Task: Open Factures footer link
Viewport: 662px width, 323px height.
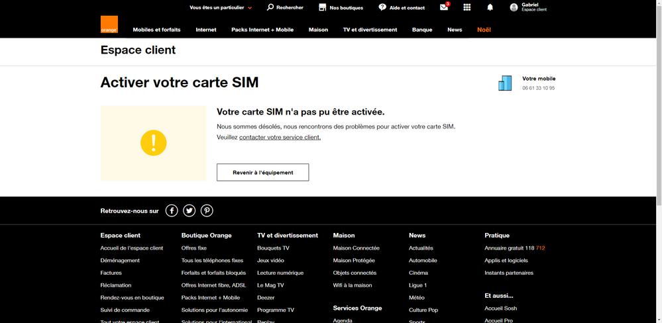Action: click(x=111, y=273)
